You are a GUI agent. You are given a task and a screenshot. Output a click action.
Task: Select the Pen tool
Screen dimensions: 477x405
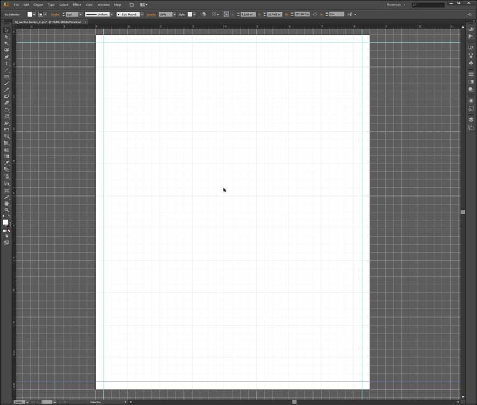pyautogui.click(x=6, y=57)
